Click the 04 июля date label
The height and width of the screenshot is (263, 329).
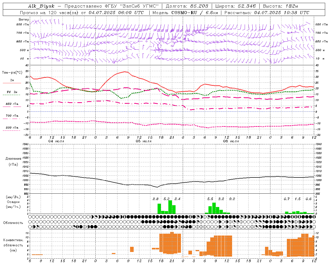[x=56, y=141]
